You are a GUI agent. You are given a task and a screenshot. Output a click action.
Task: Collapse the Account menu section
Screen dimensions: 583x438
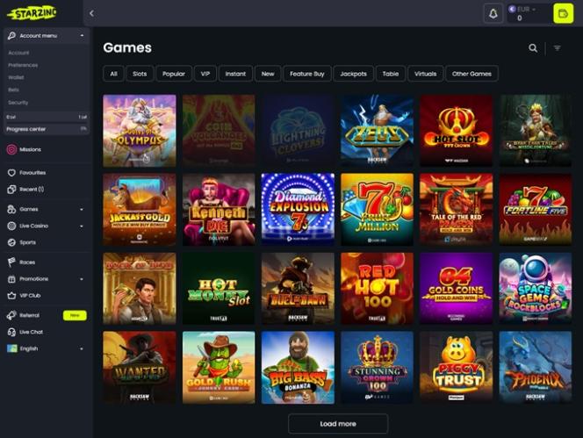point(47,36)
